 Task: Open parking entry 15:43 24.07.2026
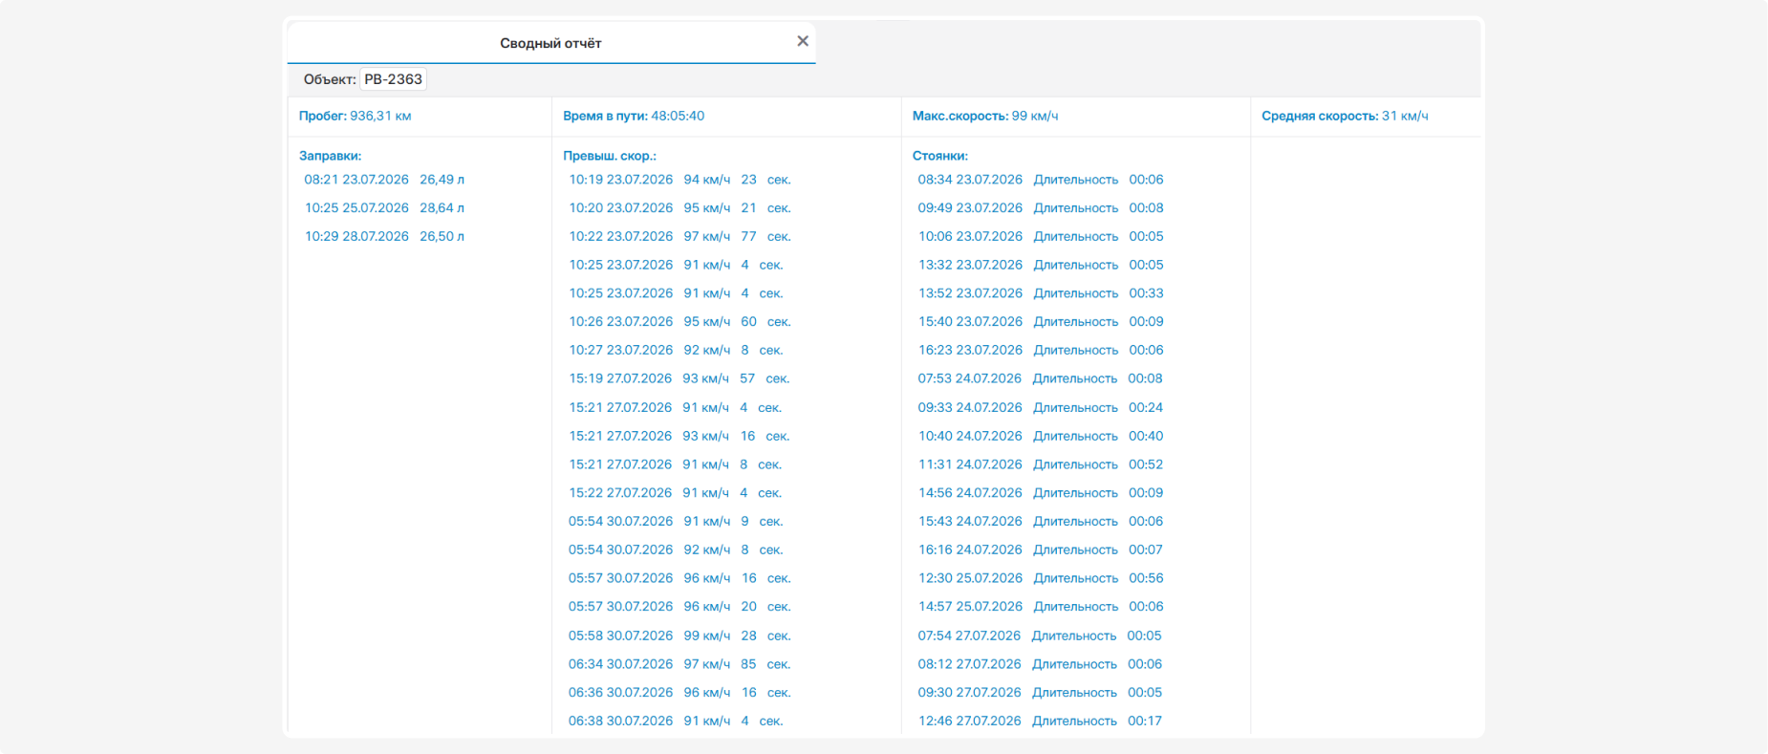(1041, 522)
